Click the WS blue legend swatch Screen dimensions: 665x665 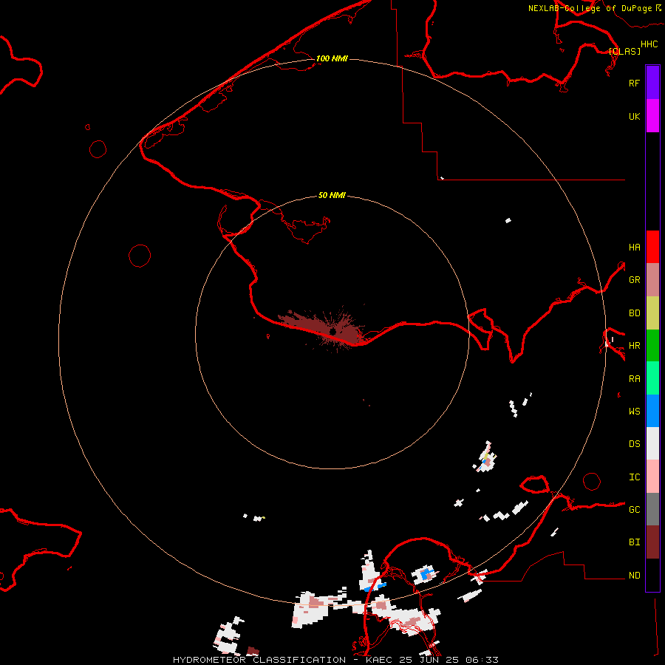point(652,411)
